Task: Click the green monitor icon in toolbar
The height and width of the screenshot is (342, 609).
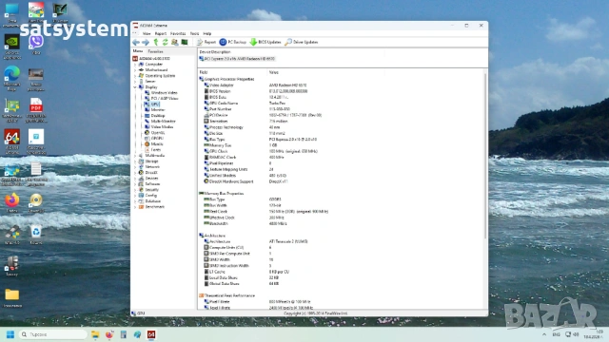Action: [x=185, y=42]
